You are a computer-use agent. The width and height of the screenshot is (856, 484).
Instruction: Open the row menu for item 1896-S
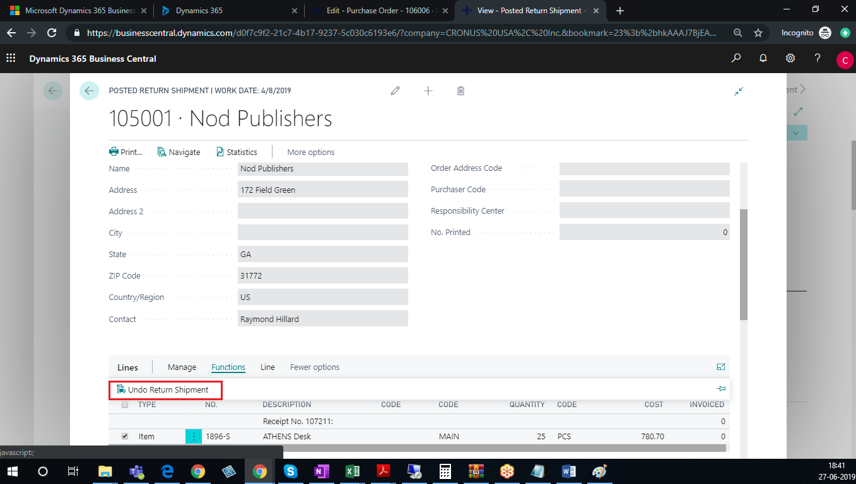tap(194, 436)
